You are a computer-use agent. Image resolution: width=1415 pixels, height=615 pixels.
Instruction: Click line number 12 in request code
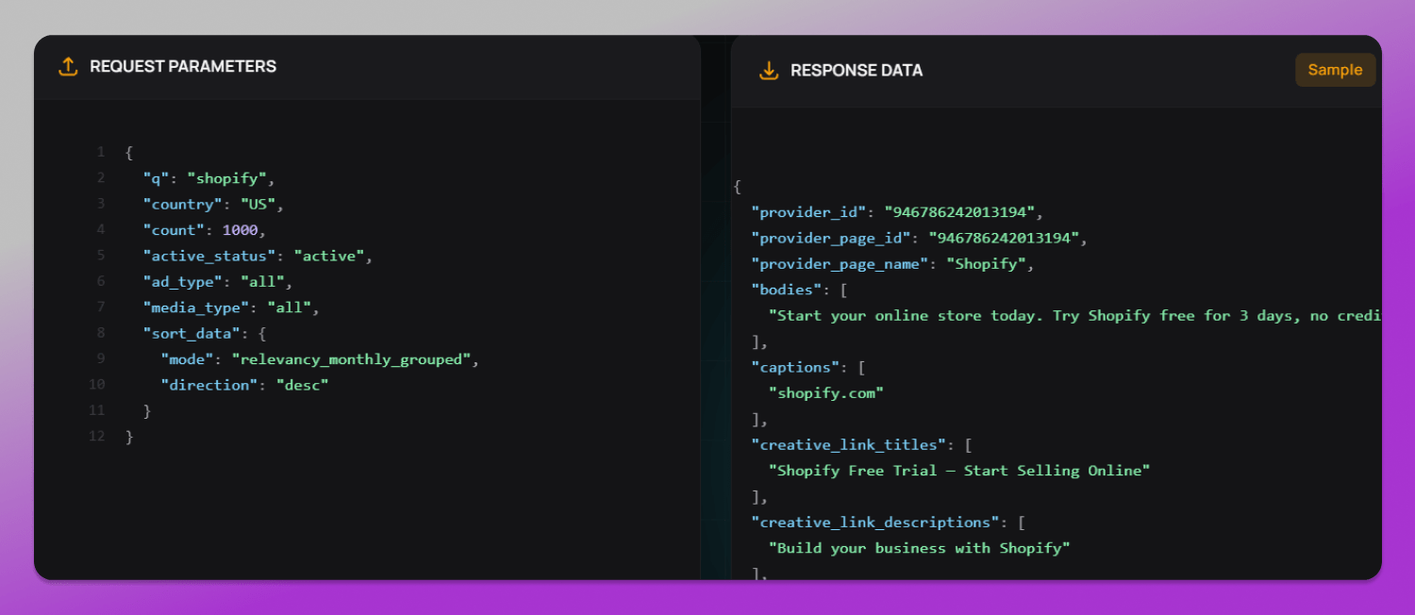point(97,437)
